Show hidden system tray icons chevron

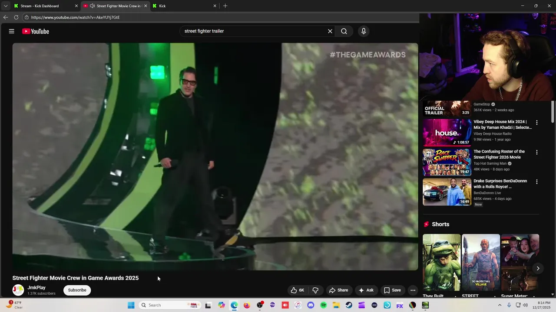[500, 305]
